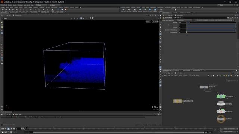
Task: Click the Suspend All button
Action: pyautogui.click(x=140, y=125)
